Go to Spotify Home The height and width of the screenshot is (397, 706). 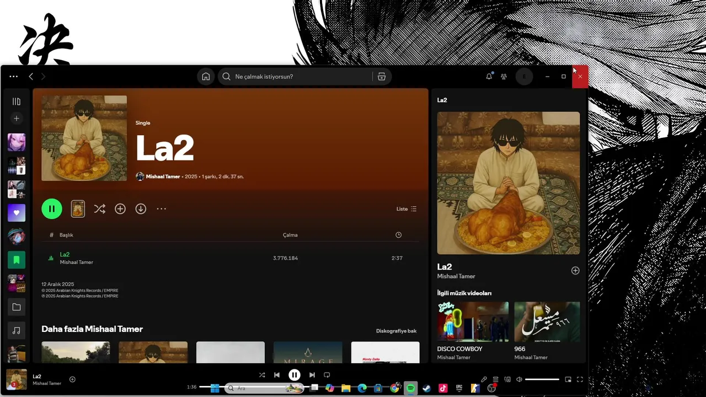tap(206, 77)
